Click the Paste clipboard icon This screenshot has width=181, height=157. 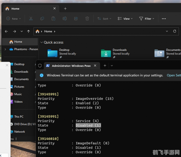54,19
